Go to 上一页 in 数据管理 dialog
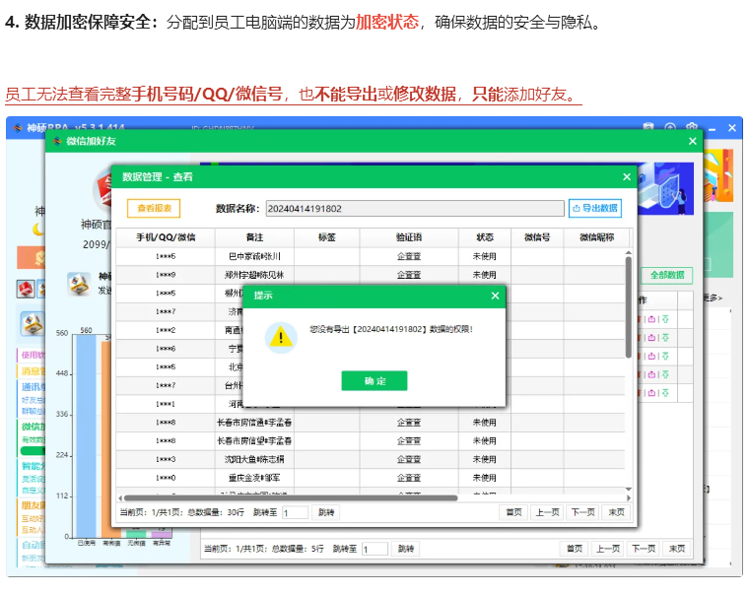This screenshot has width=749, height=594. click(547, 512)
